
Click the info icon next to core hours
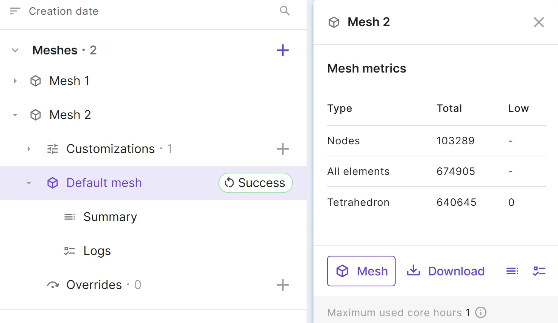click(x=480, y=312)
